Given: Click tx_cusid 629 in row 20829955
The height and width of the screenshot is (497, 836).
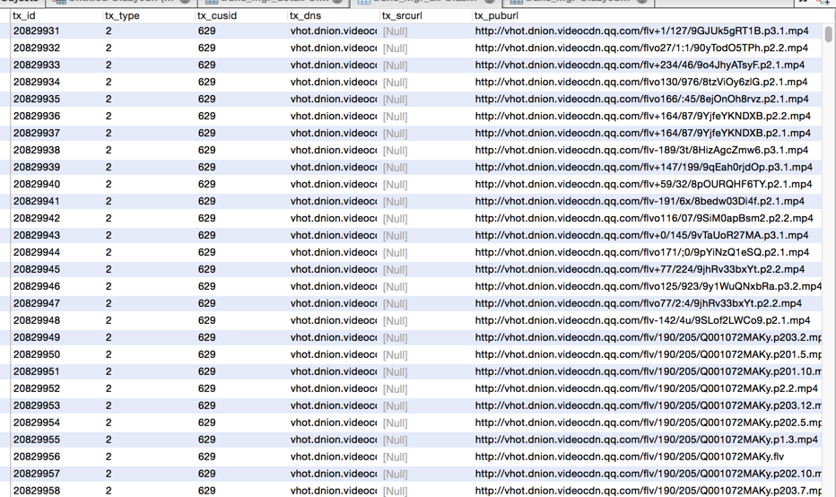Looking at the screenshot, I should (x=207, y=440).
